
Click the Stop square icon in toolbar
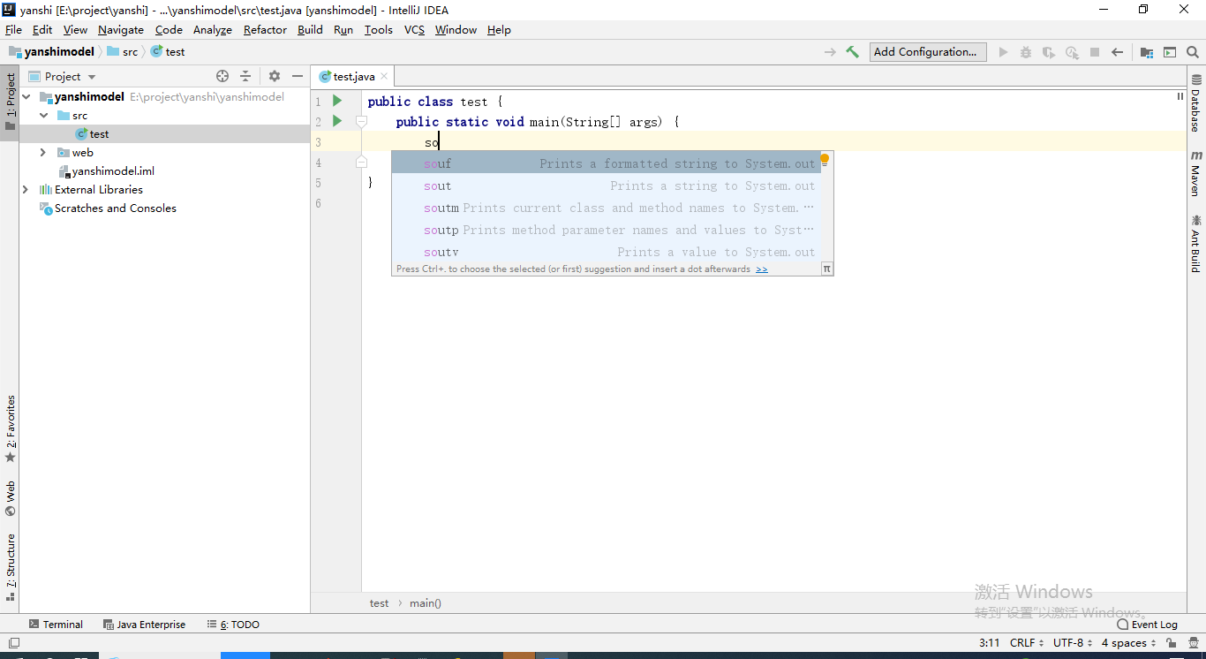(x=1095, y=52)
